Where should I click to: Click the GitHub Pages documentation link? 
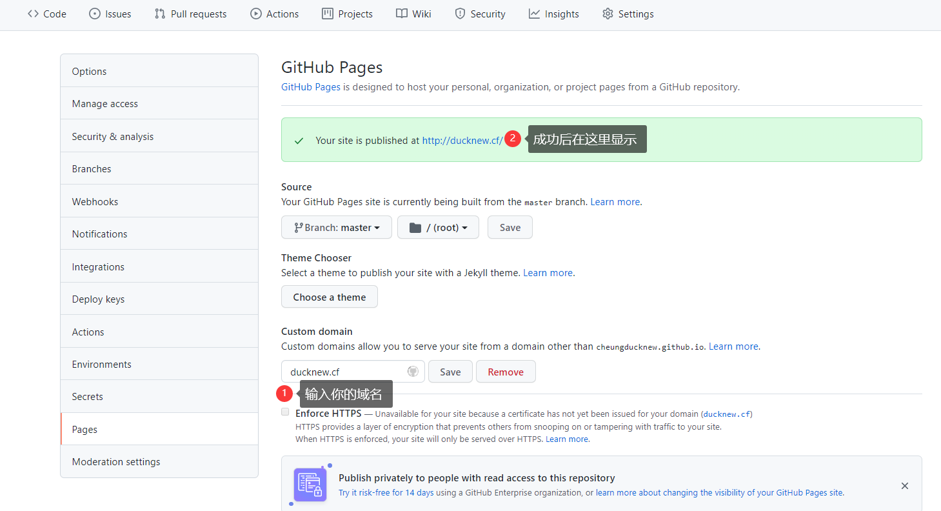click(311, 86)
